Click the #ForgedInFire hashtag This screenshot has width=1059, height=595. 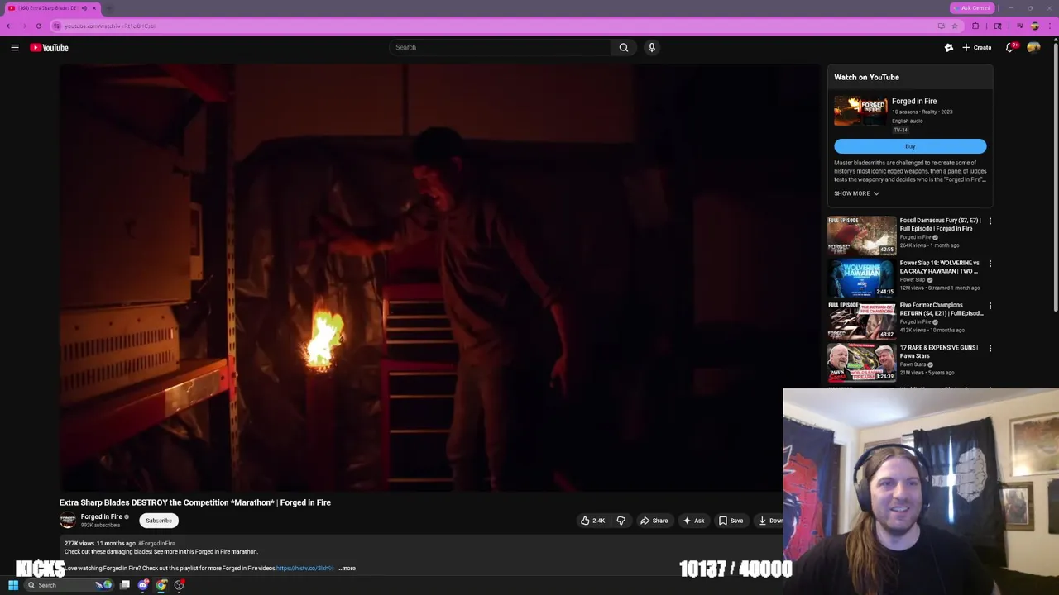[156, 544]
